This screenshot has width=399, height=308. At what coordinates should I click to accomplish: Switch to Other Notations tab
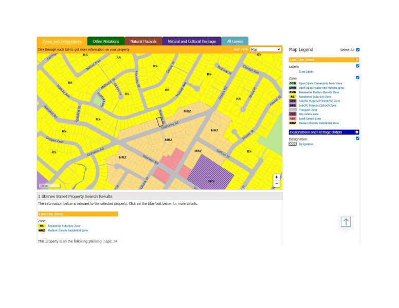pyautogui.click(x=106, y=41)
